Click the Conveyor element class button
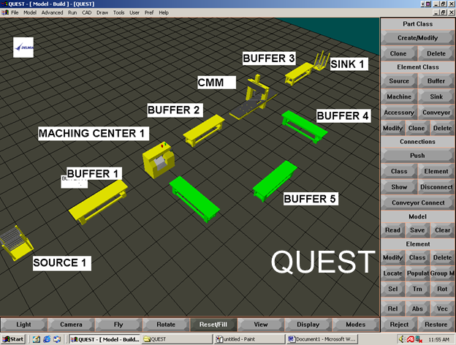This screenshot has width=456, height=345. [x=436, y=113]
